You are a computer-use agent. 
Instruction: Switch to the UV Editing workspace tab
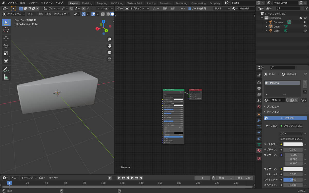(x=117, y=3)
